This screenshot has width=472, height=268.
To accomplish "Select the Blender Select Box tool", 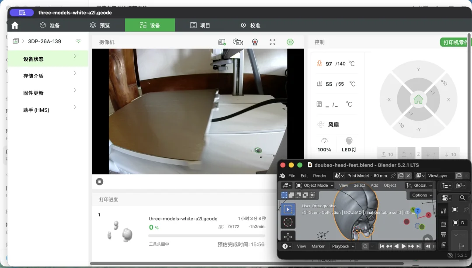I will tap(288, 209).
